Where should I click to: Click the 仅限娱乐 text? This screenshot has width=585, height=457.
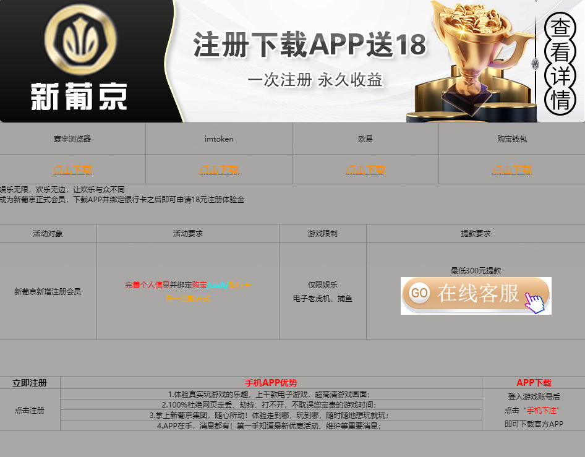tap(323, 285)
